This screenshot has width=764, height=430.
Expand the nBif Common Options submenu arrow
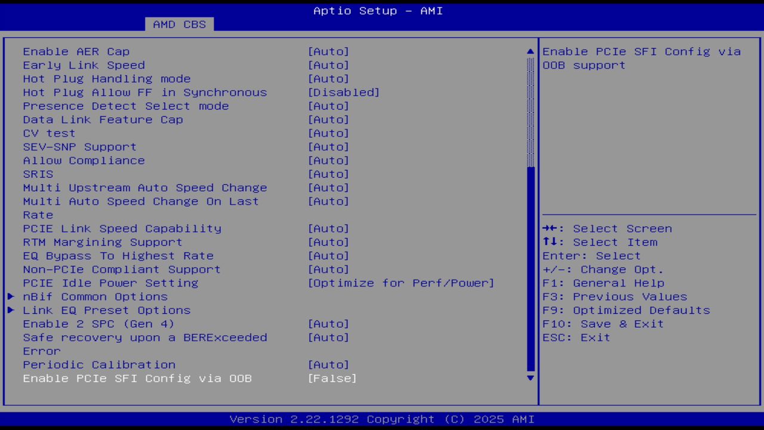[x=11, y=296]
